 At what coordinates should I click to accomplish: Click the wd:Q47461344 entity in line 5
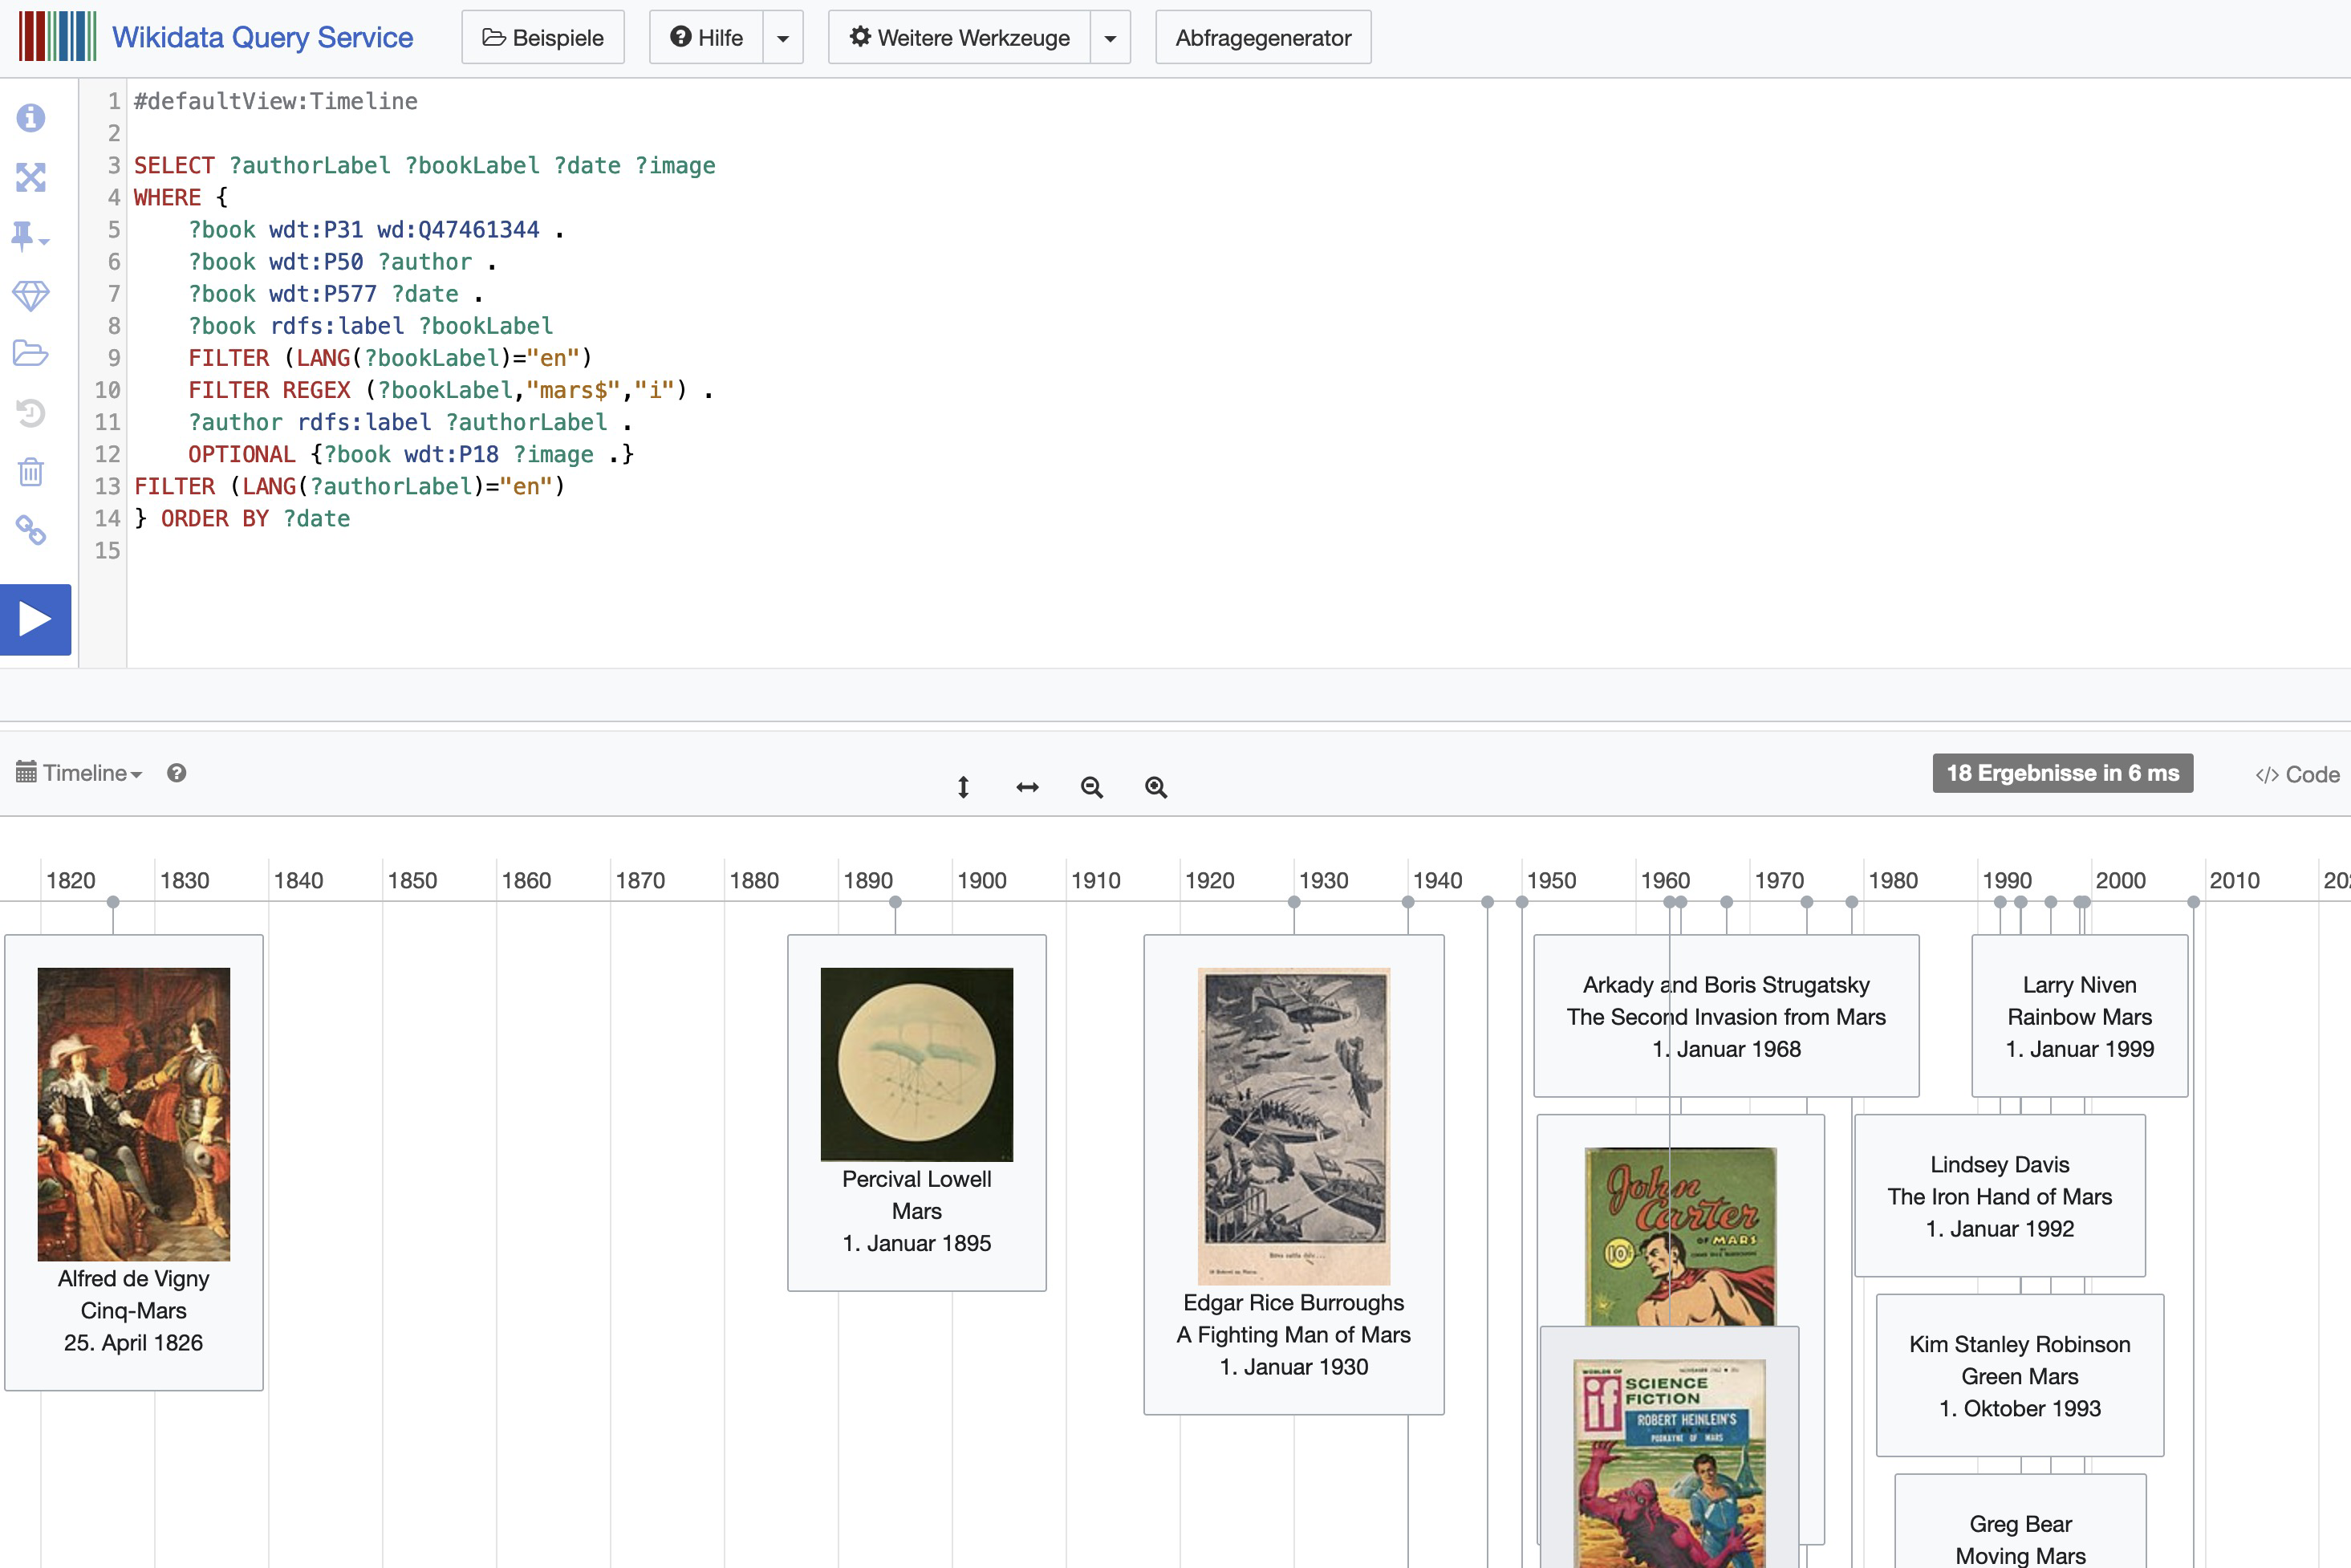click(x=458, y=229)
